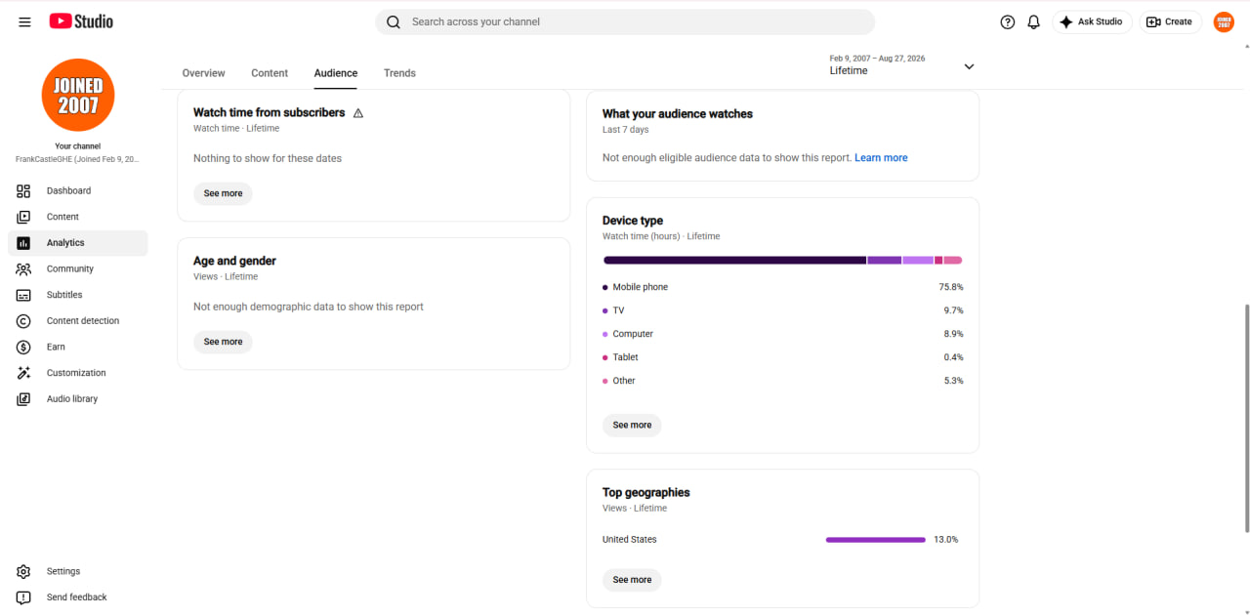Image resolution: width=1250 pixels, height=616 pixels.
Task: Switch to the Trends tab
Action: click(x=399, y=73)
